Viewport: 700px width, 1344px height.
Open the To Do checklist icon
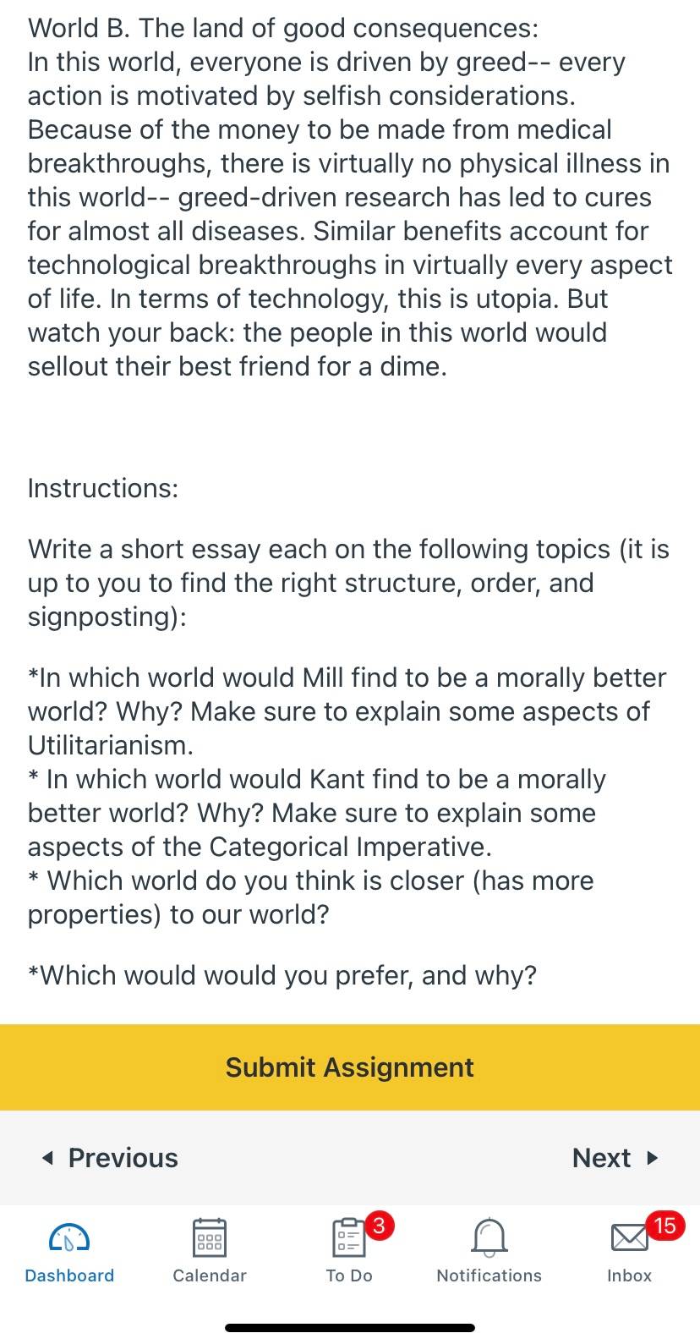(x=348, y=1239)
